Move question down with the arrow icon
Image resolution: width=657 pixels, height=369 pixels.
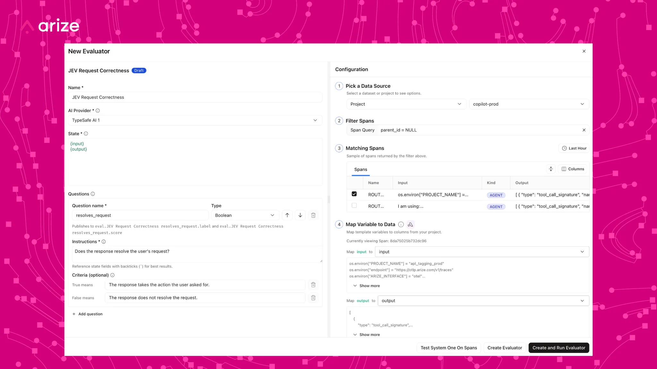coord(300,215)
